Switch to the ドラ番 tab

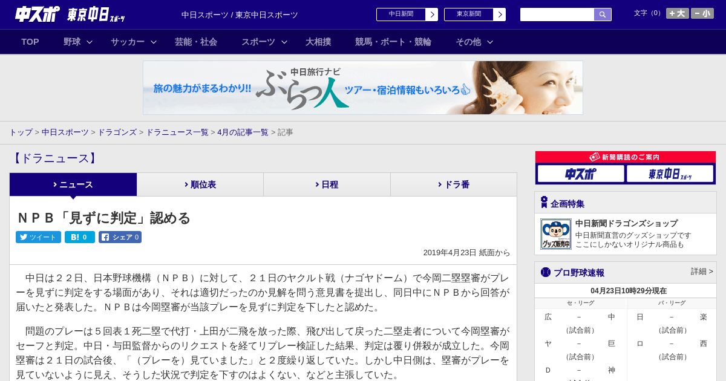pyautogui.click(x=454, y=184)
